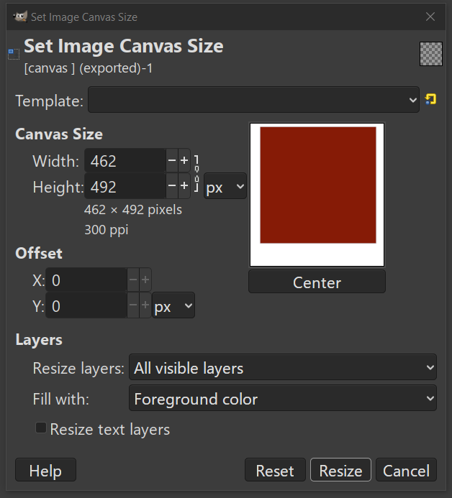
Task: Click the yellow rotate template orientation icon
Action: pyautogui.click(x=430, y=99)
